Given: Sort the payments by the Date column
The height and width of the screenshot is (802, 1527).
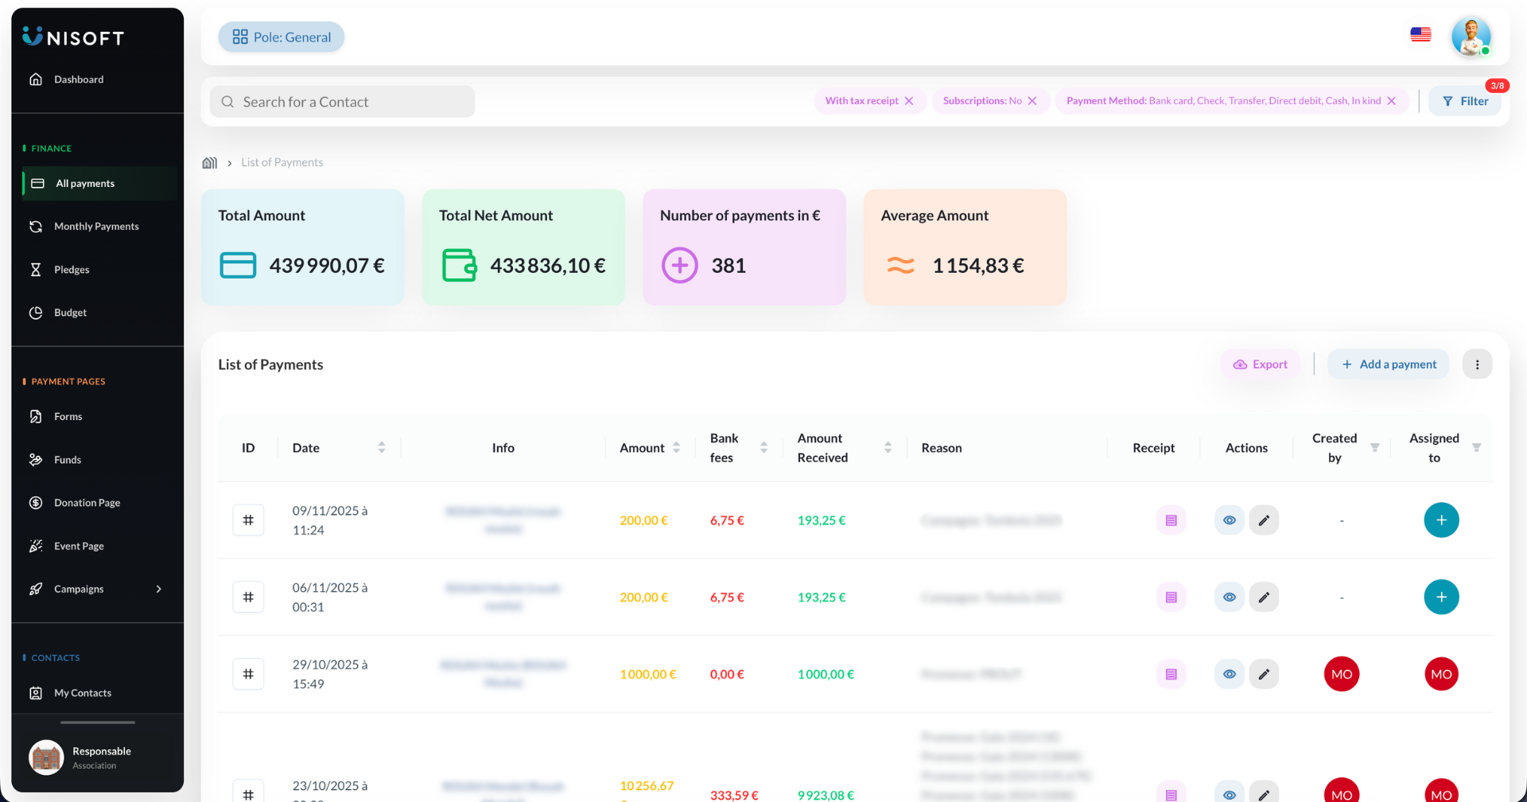Looking at the screenshot, I should (x=382, y=448).
